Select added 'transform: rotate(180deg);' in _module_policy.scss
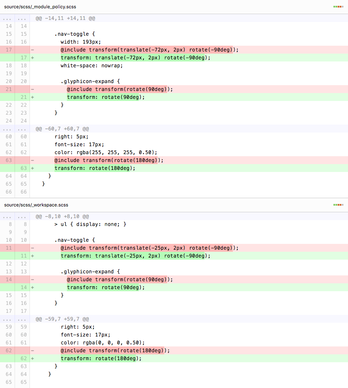Screen dimensions: 348x388 [95, 168]
